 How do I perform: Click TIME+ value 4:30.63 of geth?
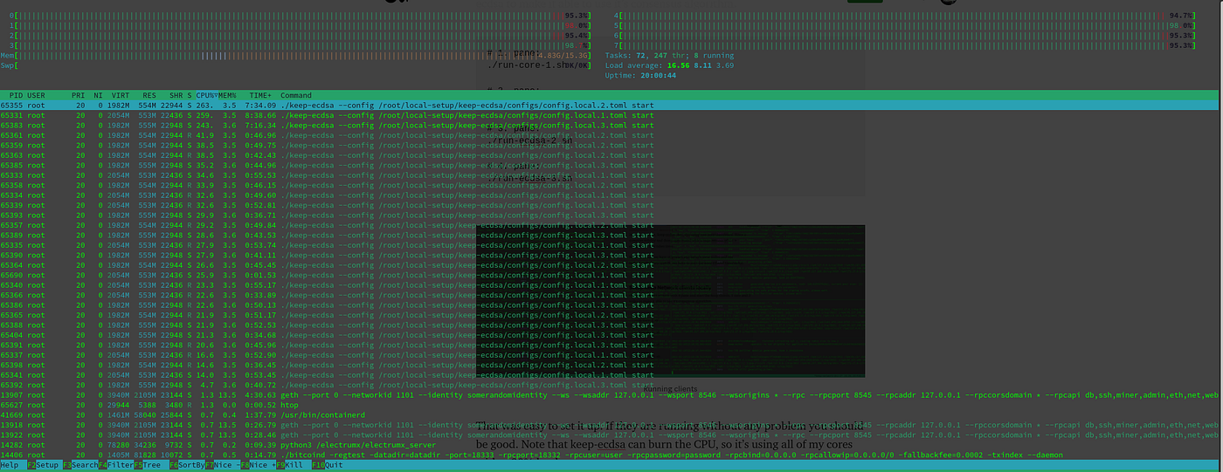[261, 395]
